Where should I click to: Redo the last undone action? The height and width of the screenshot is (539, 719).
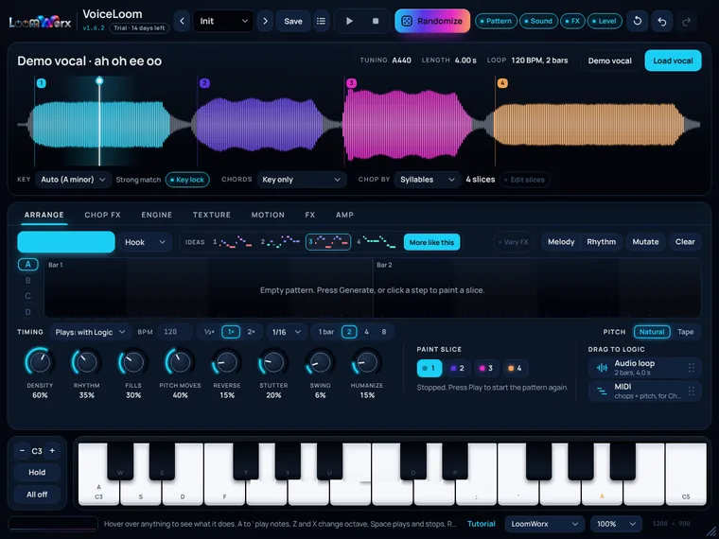click(x=687, y=21)
